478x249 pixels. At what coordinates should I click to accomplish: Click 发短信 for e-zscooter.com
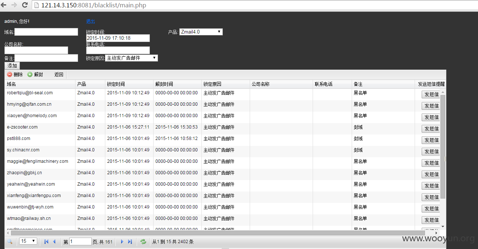coord(430,129)
